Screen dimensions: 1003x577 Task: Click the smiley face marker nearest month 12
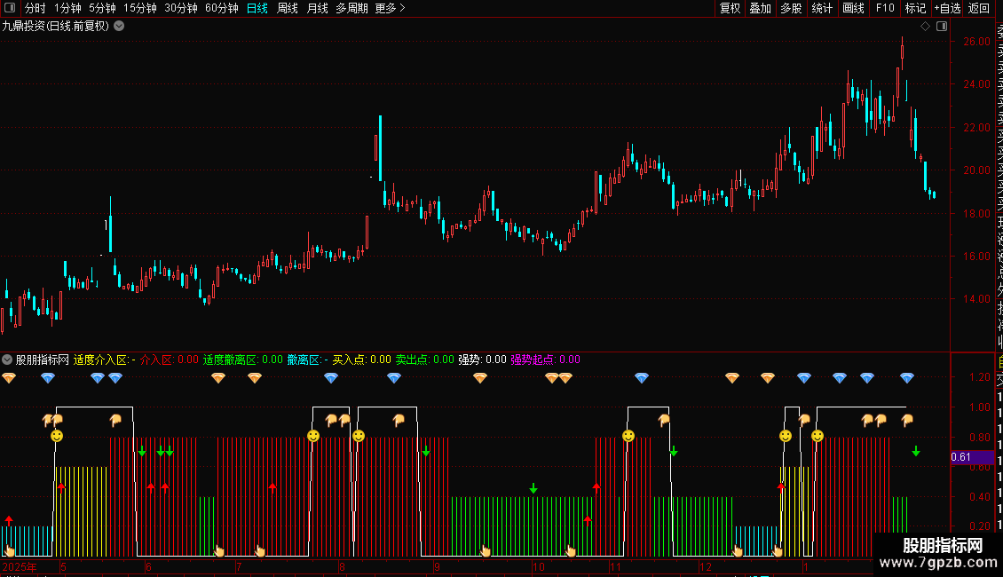(786, 436)
